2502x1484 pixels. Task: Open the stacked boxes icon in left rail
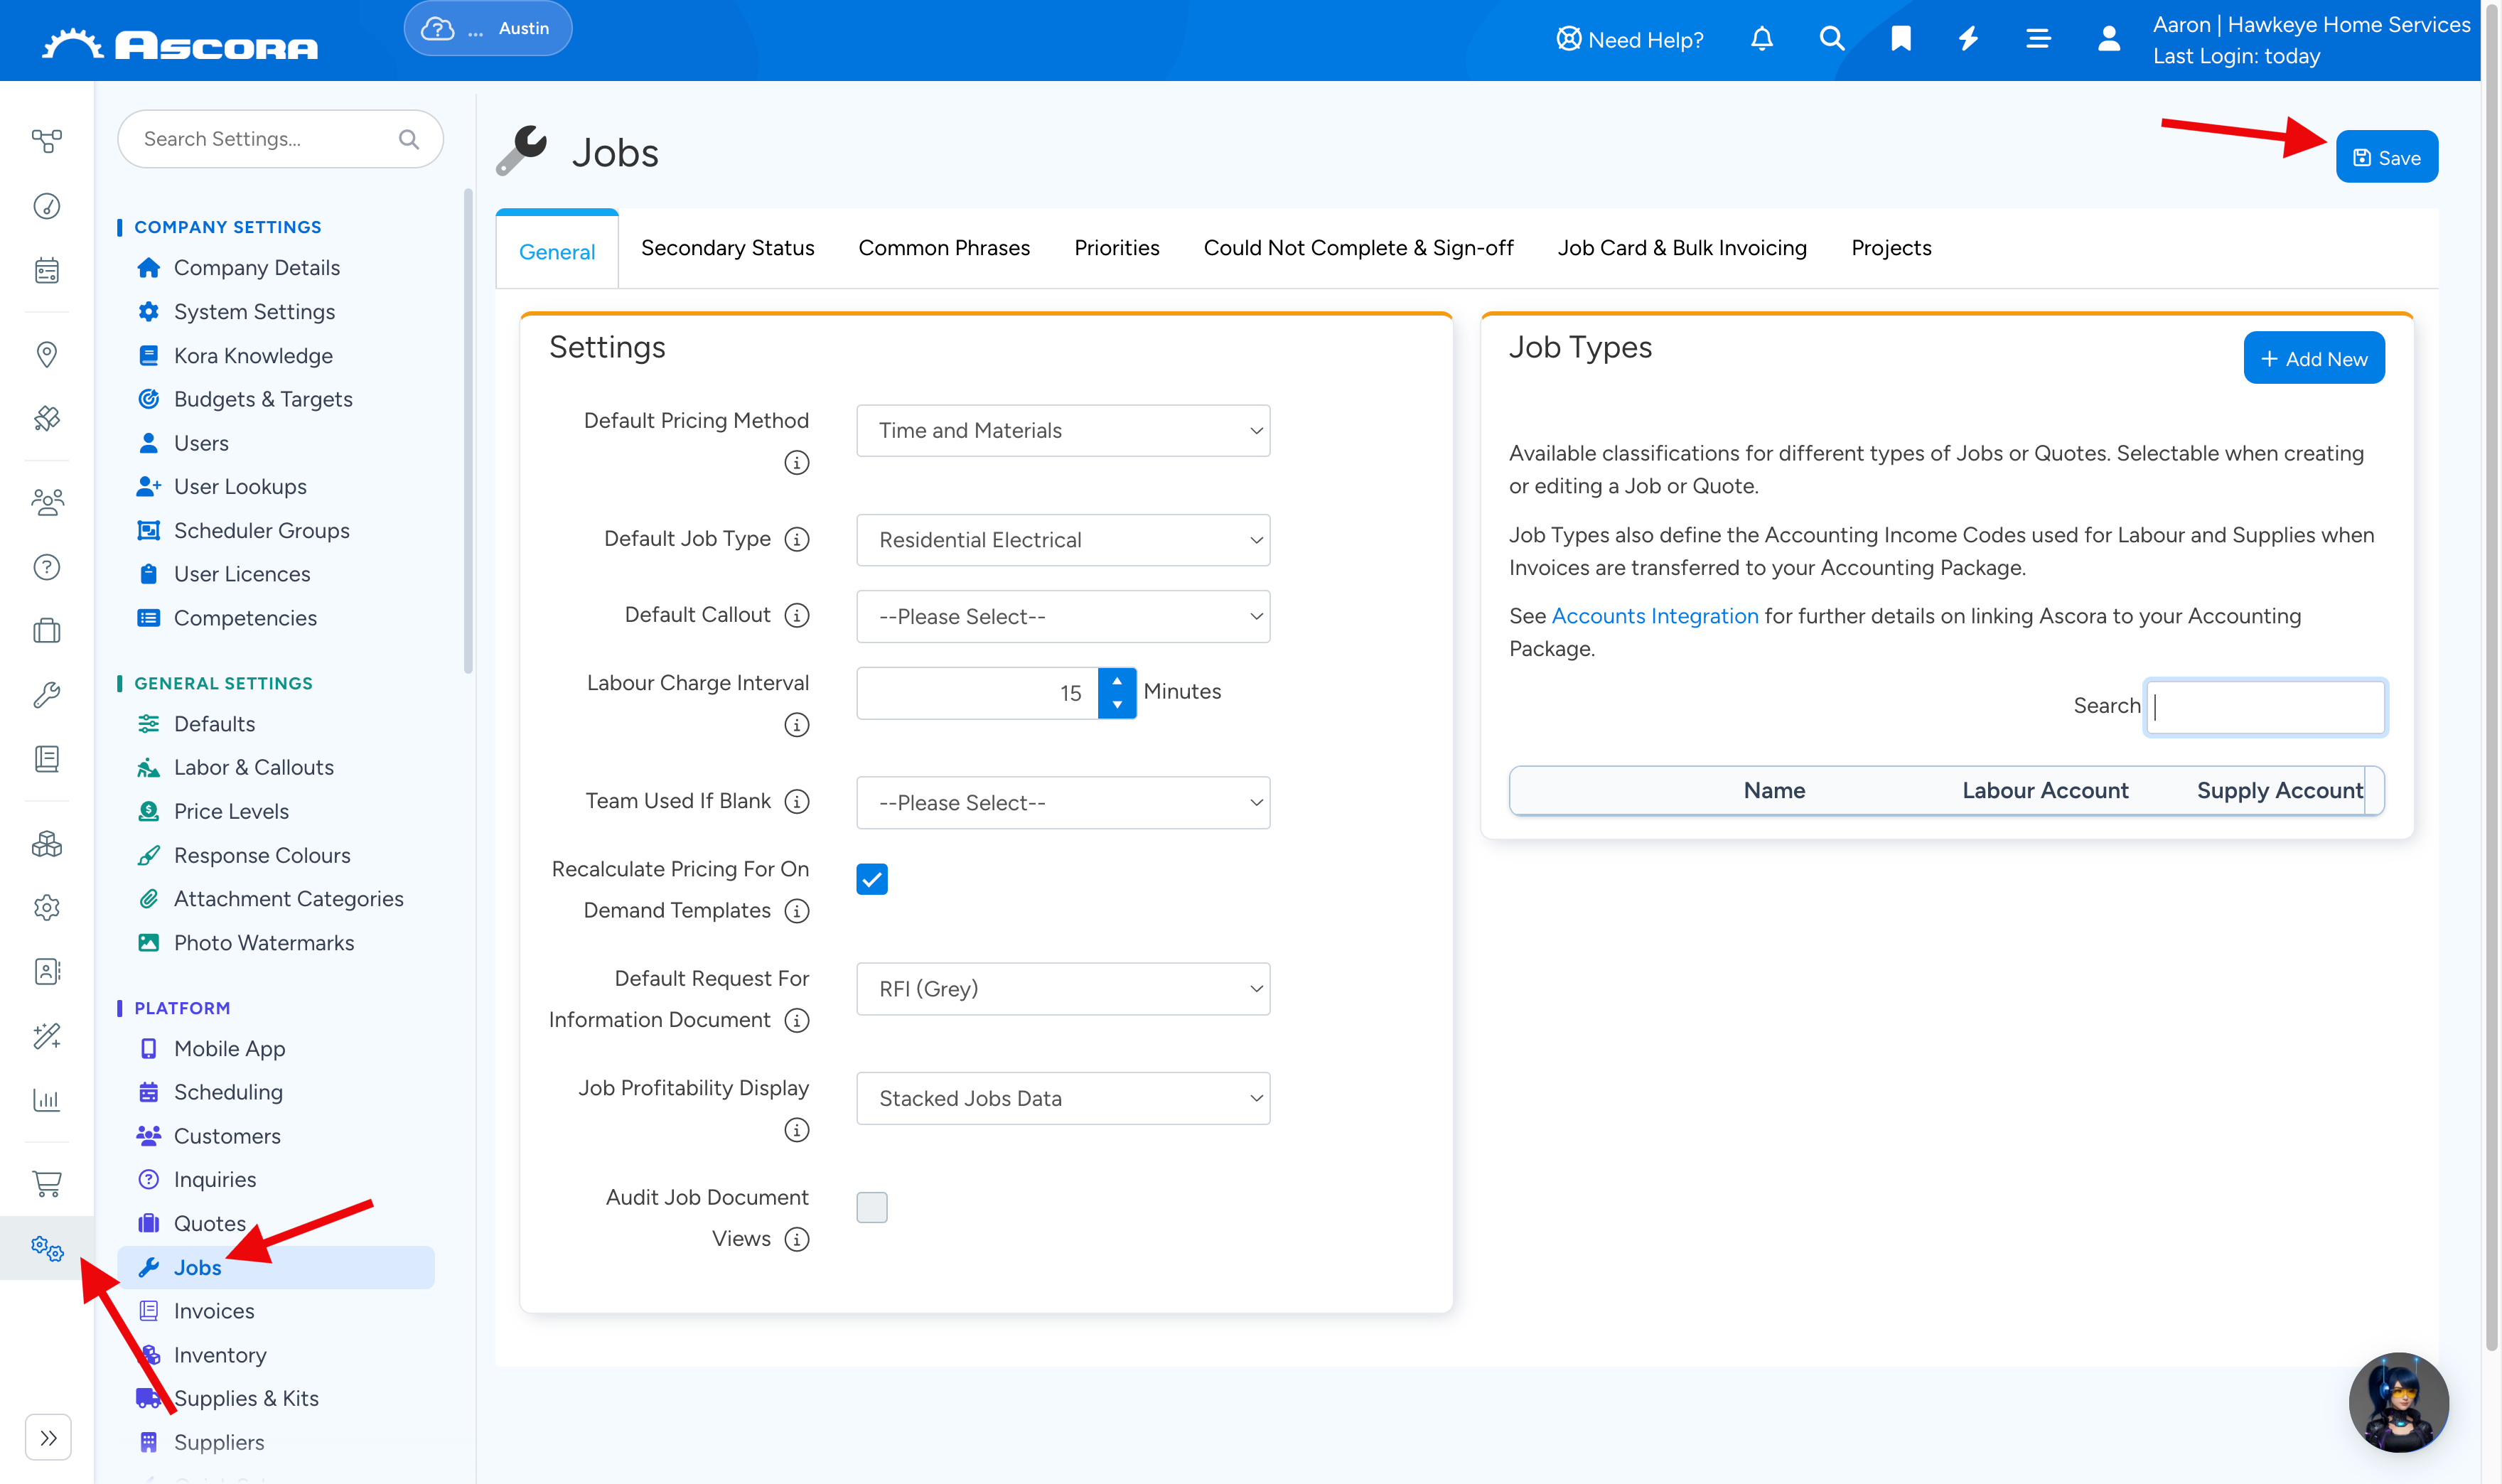(47, 845)
